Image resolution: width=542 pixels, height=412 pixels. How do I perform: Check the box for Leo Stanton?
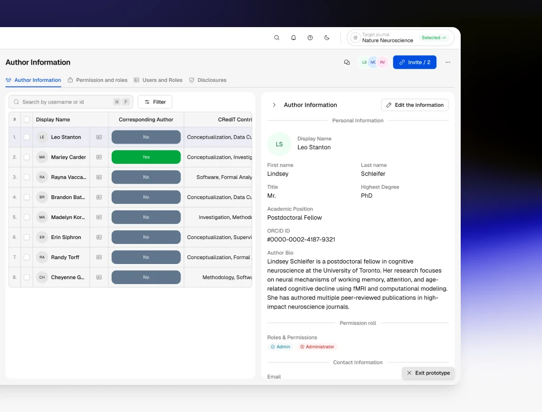(27, 137)
